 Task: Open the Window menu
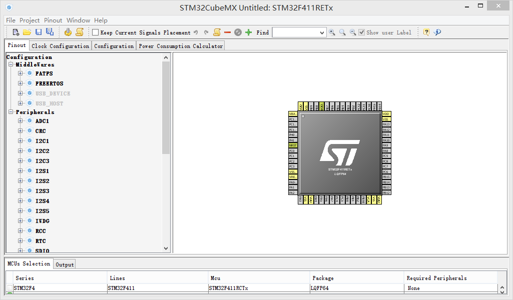point(78,20)
